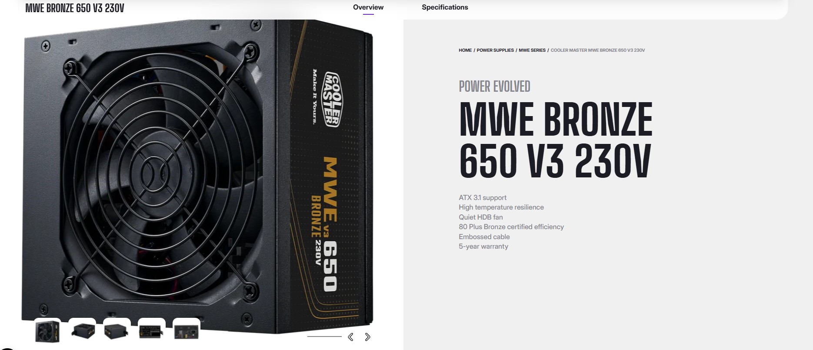
Task: Select the first thumbnail showing PSU fan view
Action: pos(47,331)
